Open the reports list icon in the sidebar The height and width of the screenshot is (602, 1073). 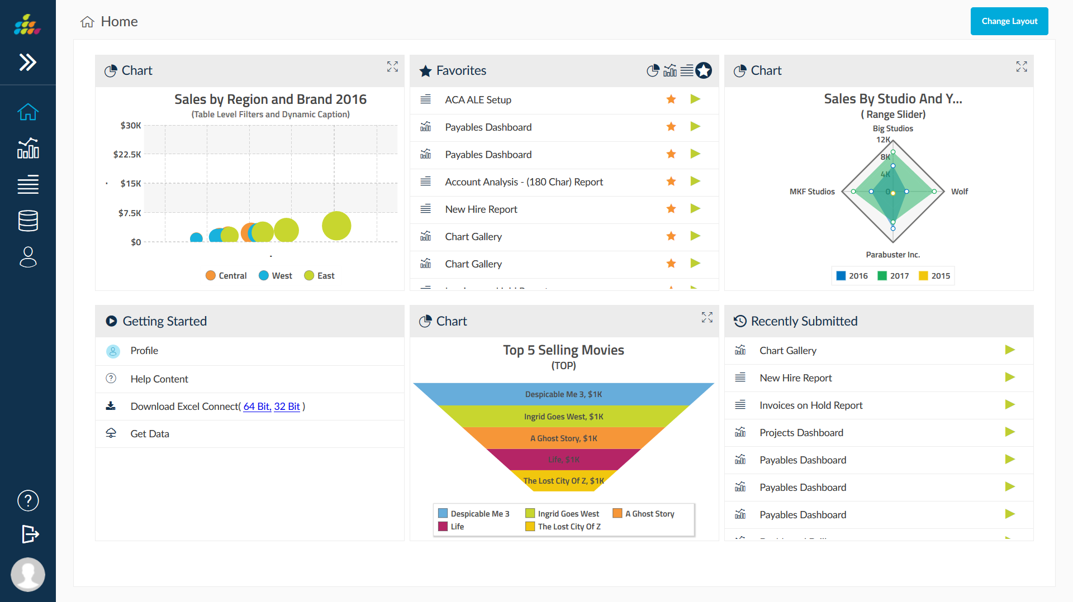27,184
